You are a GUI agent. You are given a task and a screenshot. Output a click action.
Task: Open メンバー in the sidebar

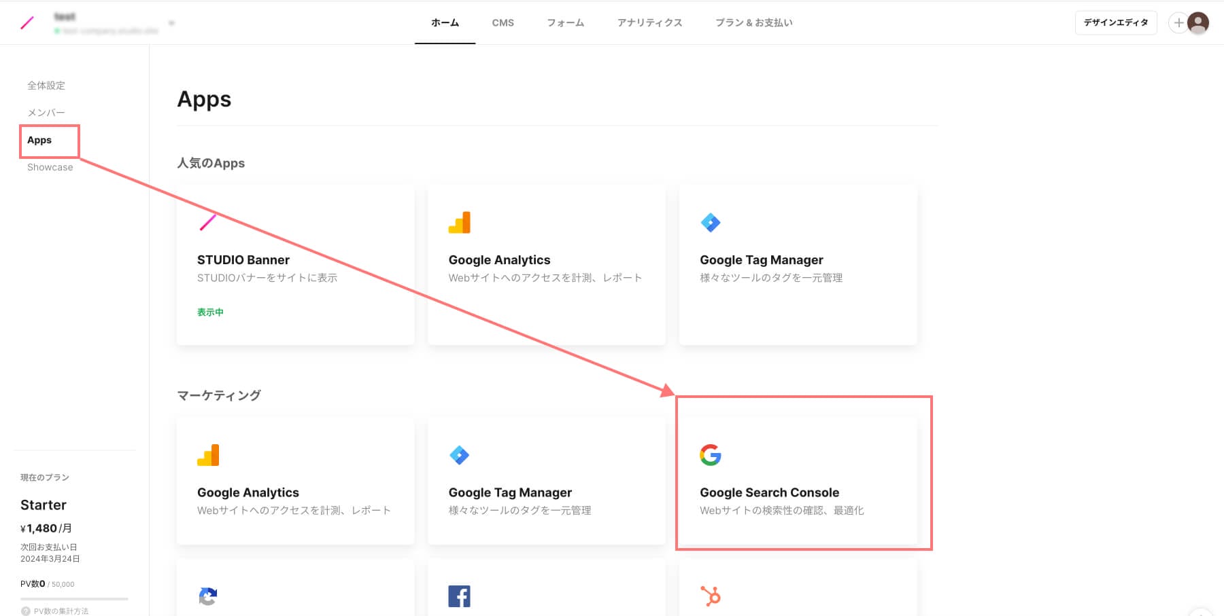[x=46, y=113]
